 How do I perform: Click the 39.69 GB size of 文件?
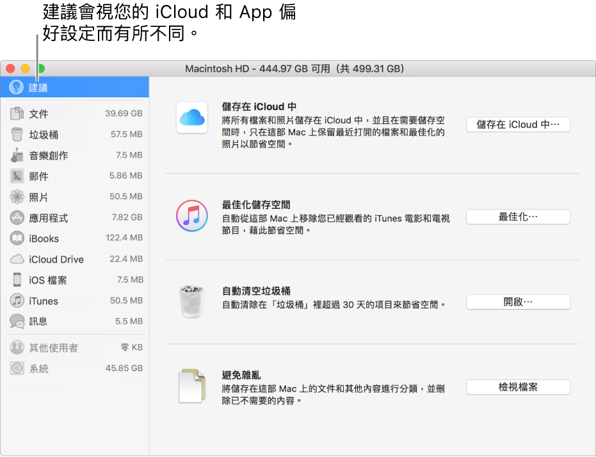[124, 113]
